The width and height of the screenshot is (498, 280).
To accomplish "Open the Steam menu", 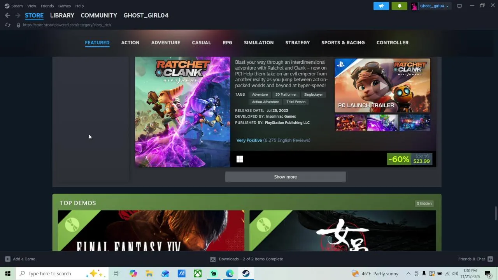I will click(x=17, y=6).
